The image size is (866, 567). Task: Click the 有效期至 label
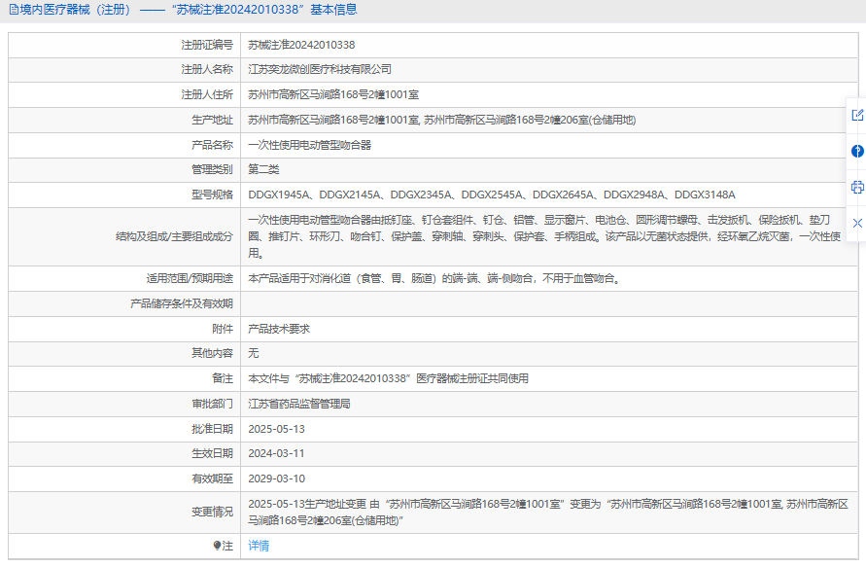(x=212, y=479)
